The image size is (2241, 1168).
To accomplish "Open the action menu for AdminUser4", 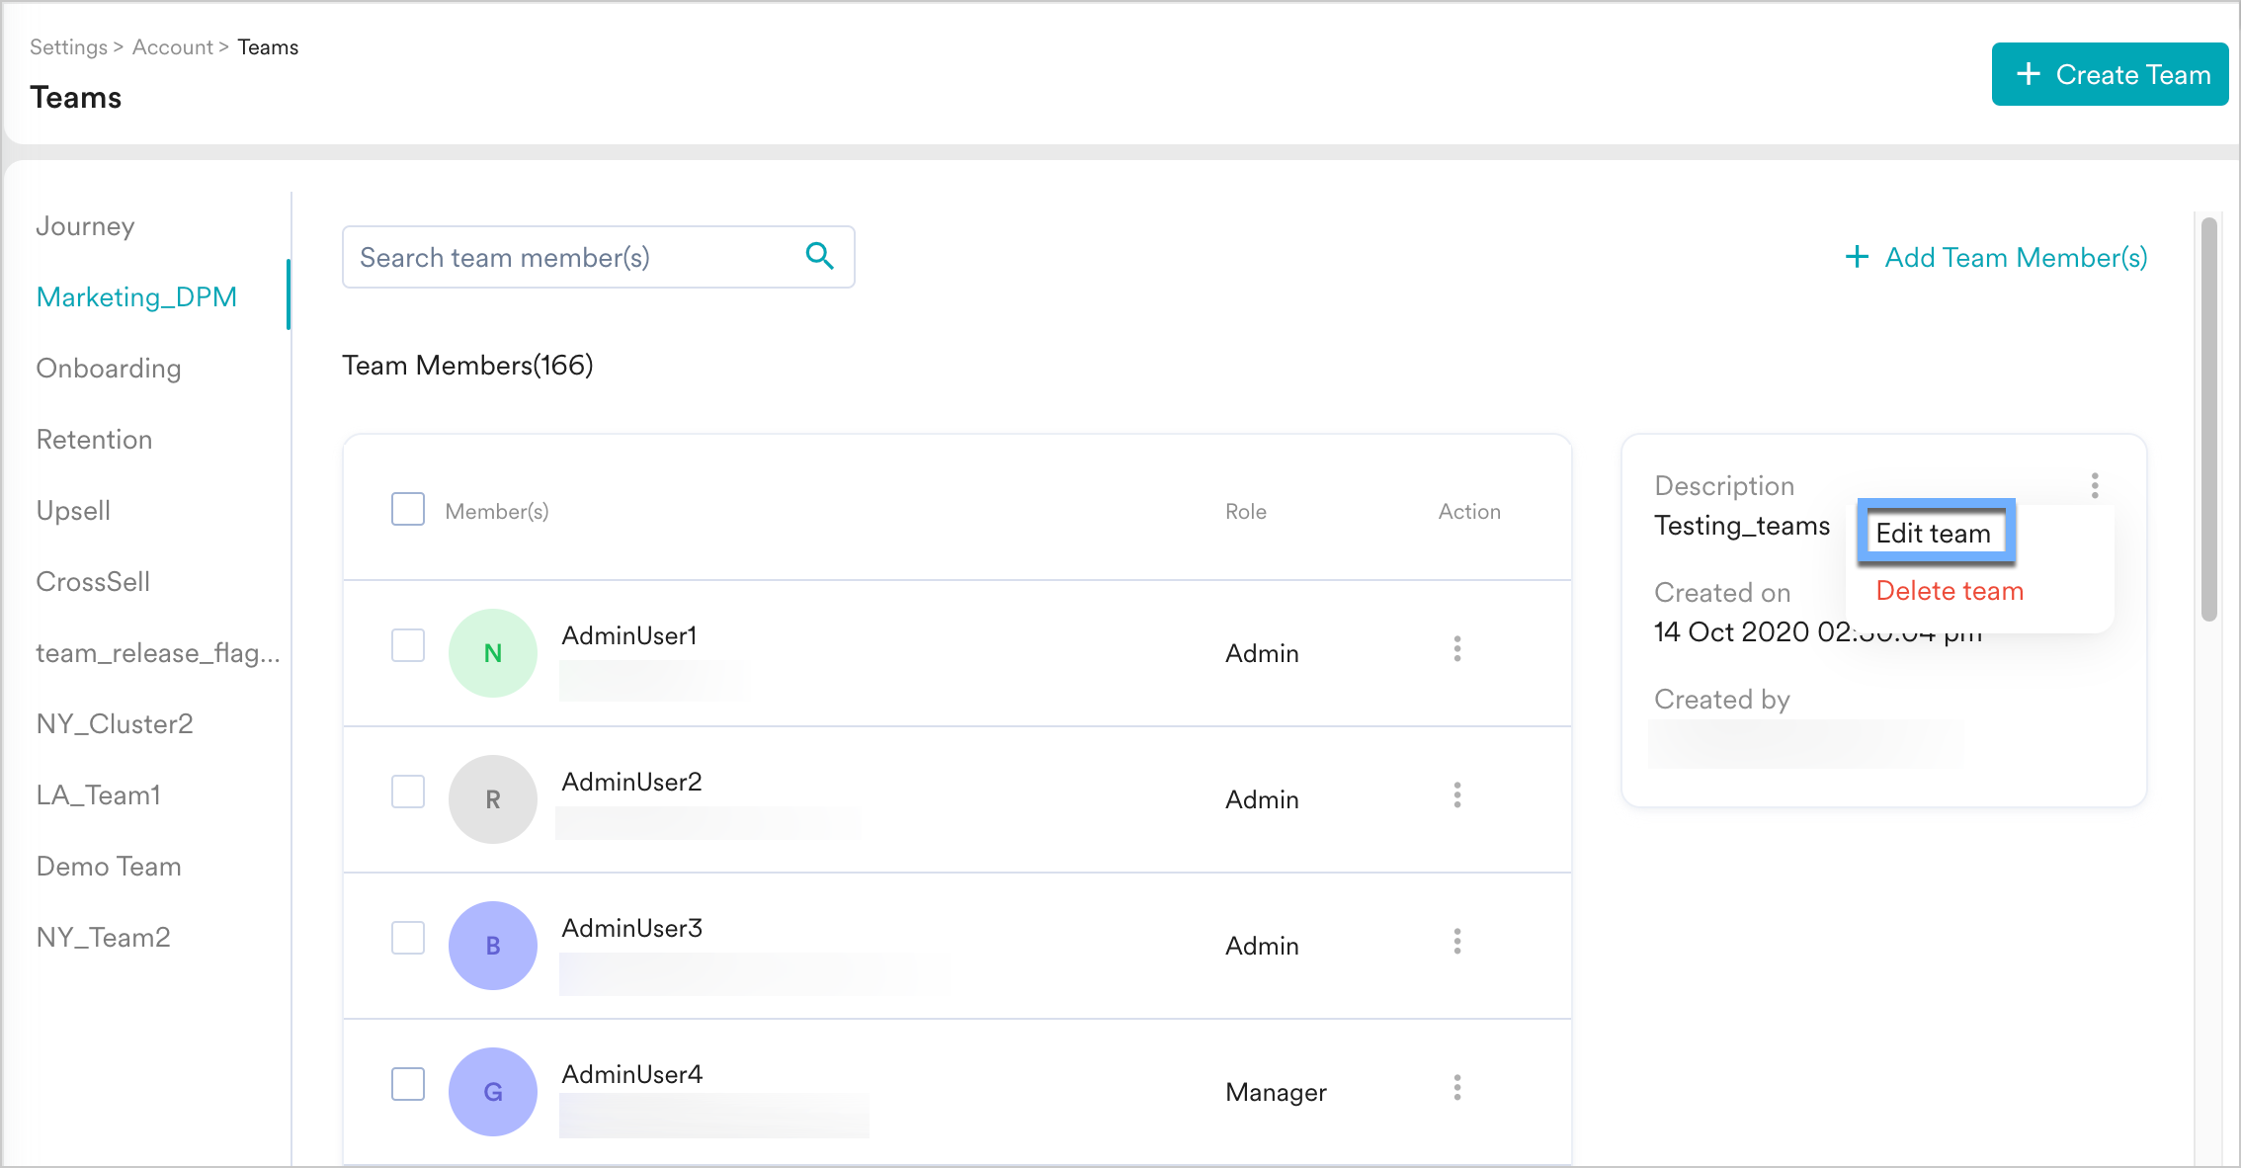I will coord(1457,1088).
